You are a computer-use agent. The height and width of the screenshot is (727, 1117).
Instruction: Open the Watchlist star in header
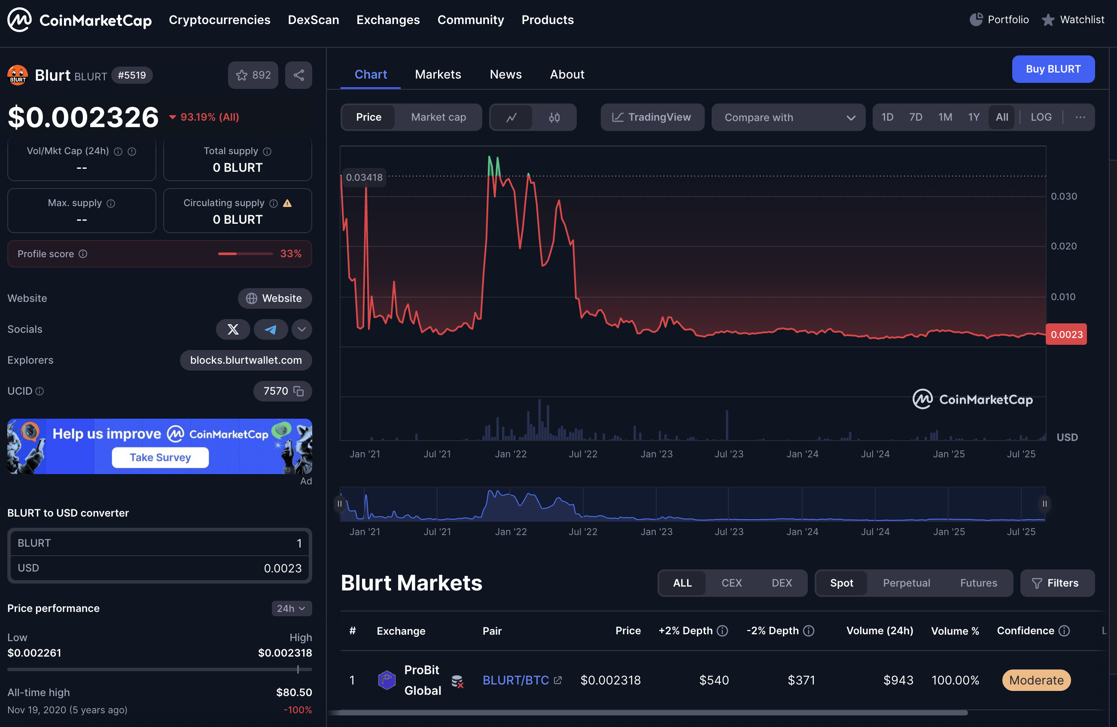[1073, 20]
